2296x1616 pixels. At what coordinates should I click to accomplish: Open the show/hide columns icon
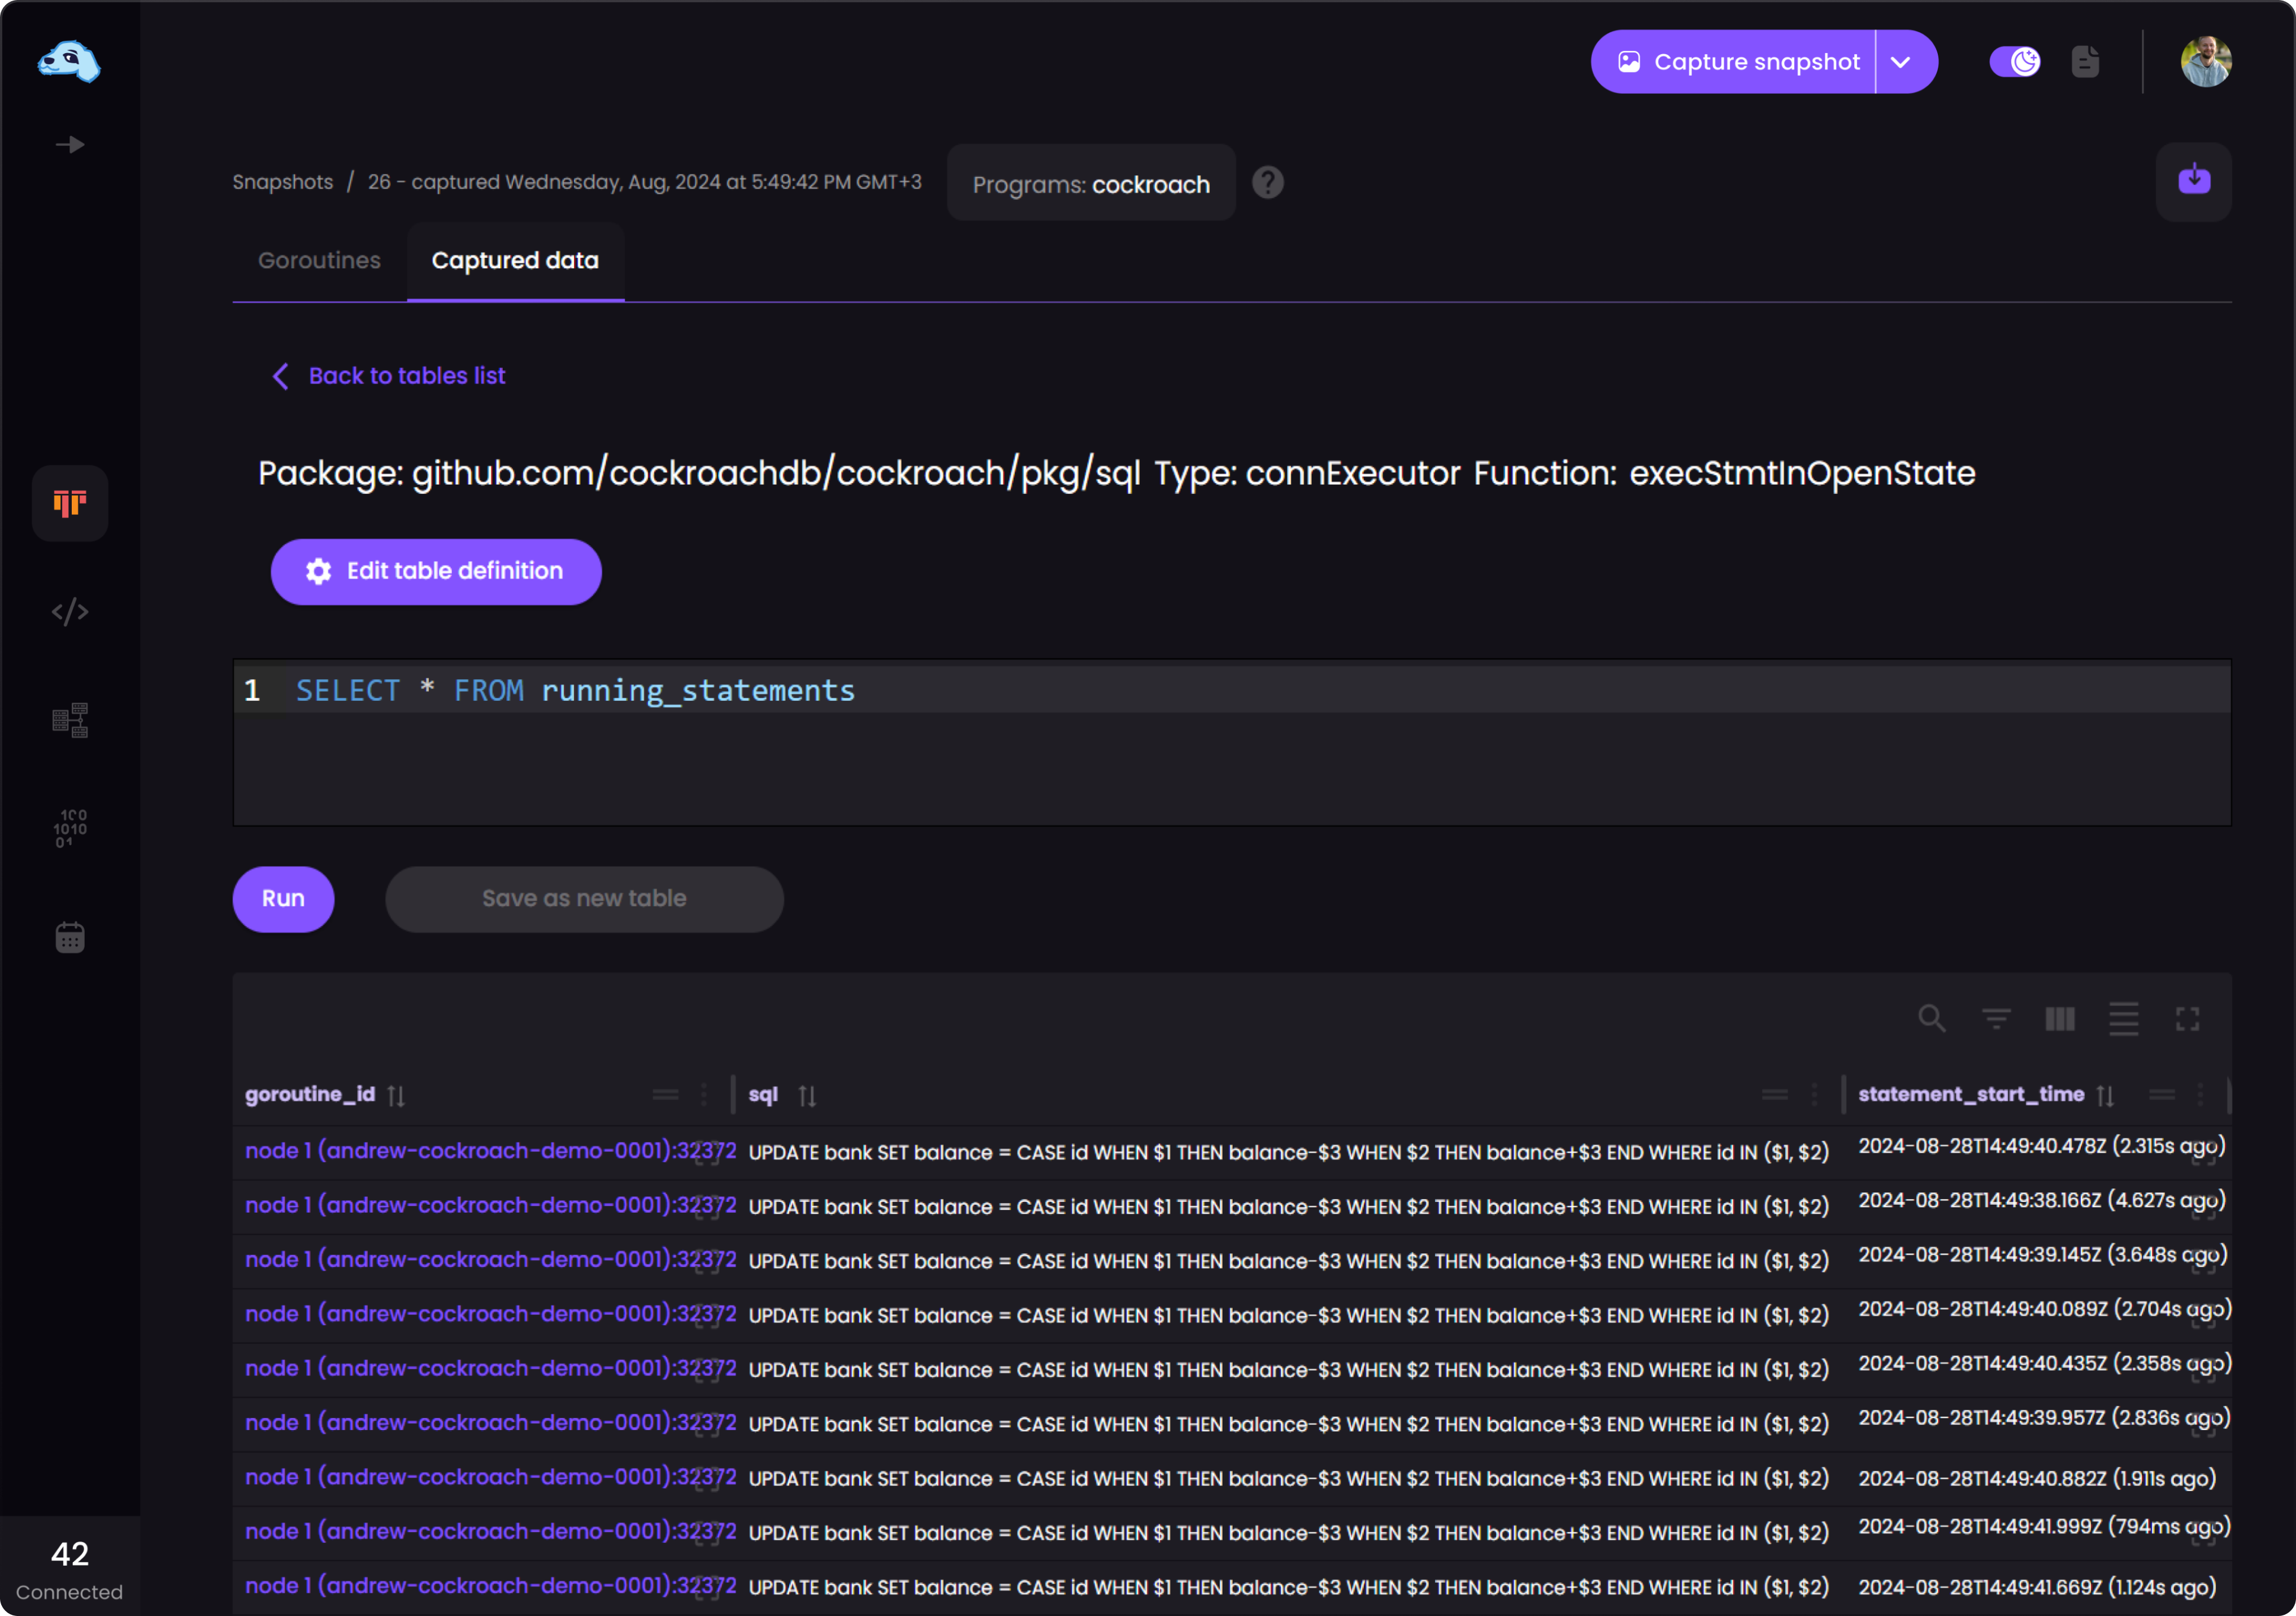click(x=2060, y=1019)
